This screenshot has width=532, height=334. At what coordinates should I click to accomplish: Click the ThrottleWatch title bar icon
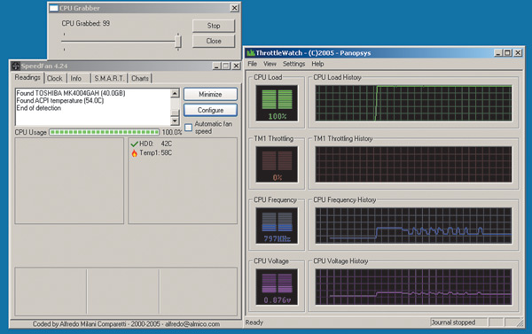(x=251, y=53)
